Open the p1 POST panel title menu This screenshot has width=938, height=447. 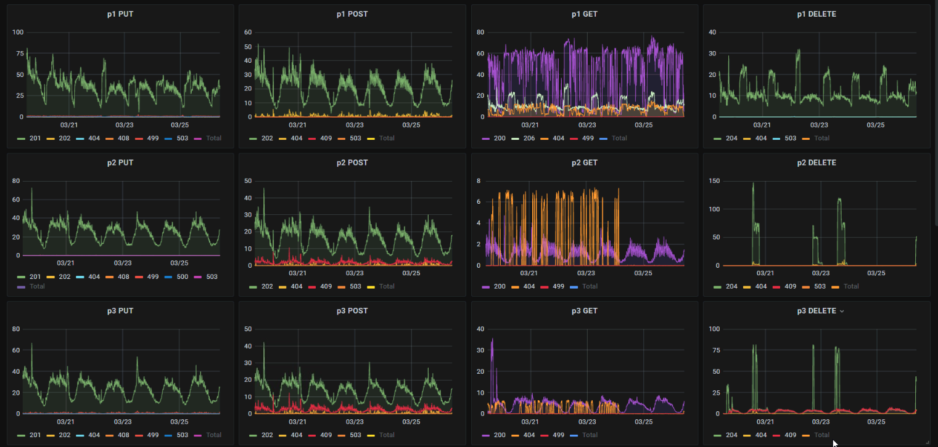[x=352, y=14]
